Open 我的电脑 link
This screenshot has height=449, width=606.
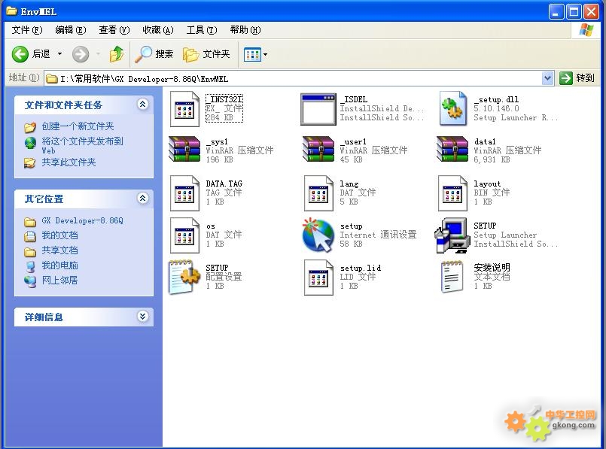(x=60, y=265)
